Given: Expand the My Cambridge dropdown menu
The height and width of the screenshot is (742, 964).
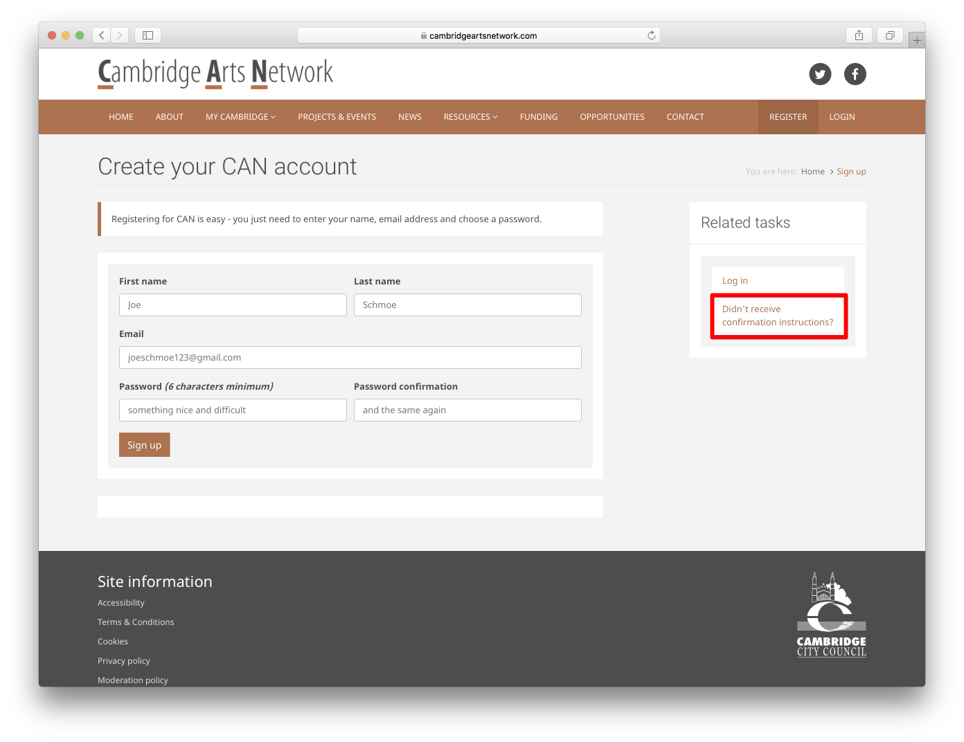Looking at the screenshot, I should pos(240,117).
